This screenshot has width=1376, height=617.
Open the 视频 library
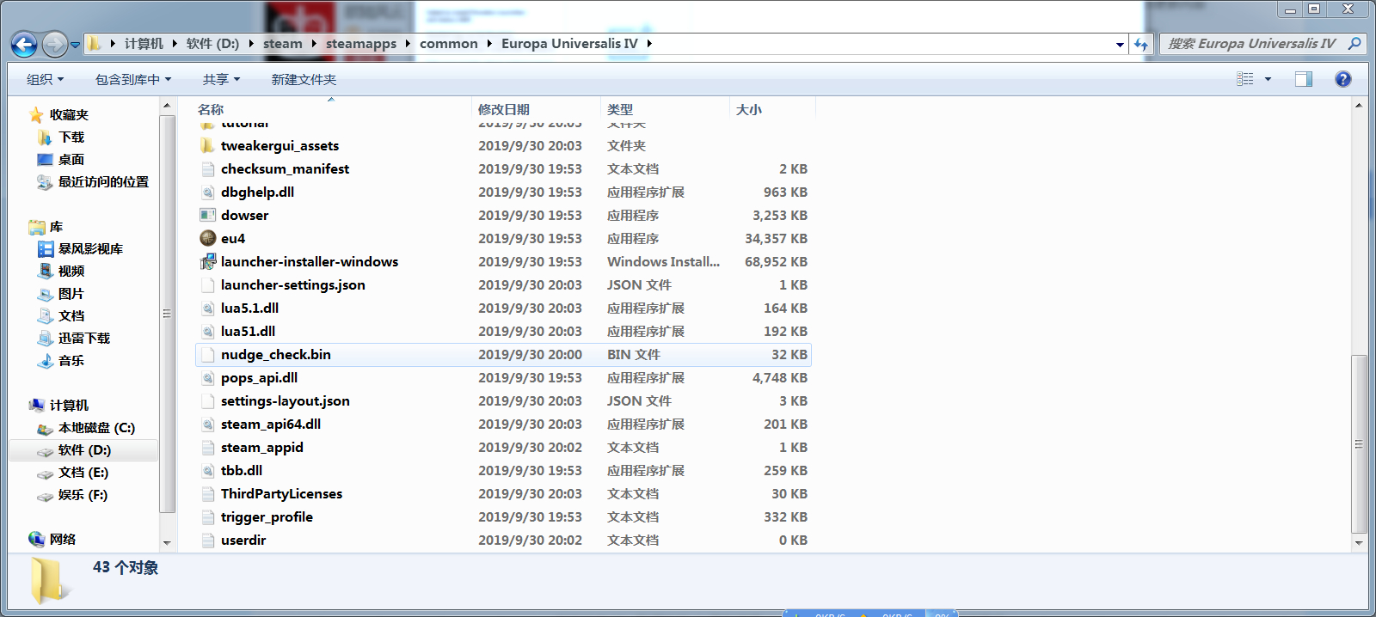click(x=61, y=272)
